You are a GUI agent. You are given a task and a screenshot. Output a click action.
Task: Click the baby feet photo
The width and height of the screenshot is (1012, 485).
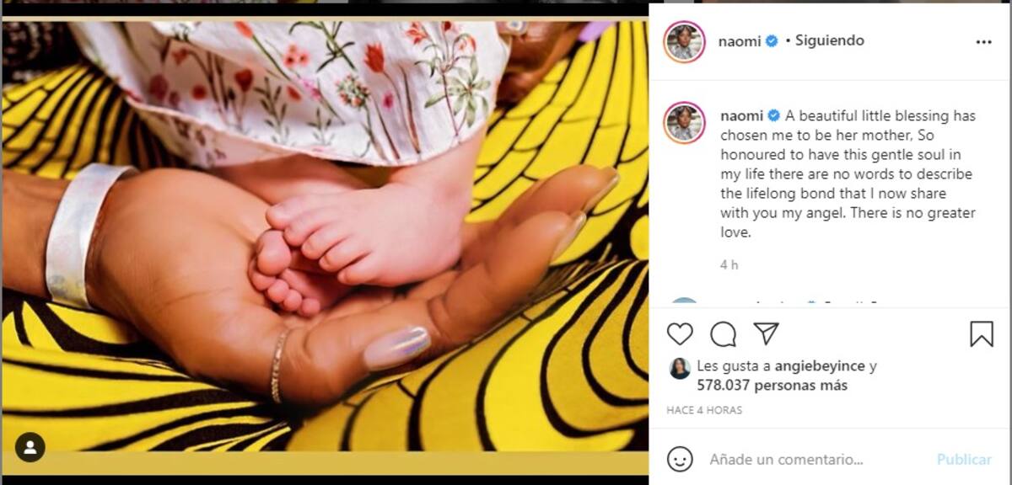coord(325,237)
